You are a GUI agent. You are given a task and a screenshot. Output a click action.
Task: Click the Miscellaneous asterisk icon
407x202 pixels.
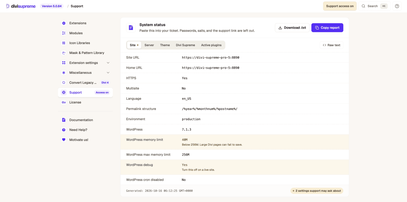click(64, 73)
